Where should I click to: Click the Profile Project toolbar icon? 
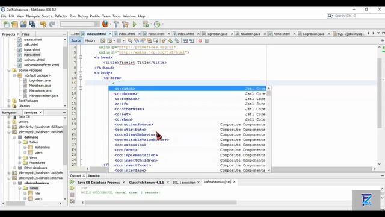pyautogui.click(x=157, y=24)
